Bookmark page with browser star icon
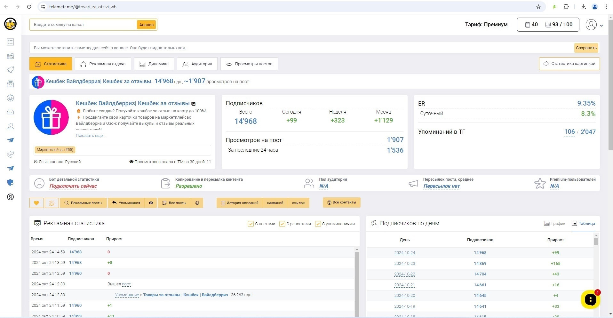The height and width of the screenshot is (318, 613). tap(538, 7)
